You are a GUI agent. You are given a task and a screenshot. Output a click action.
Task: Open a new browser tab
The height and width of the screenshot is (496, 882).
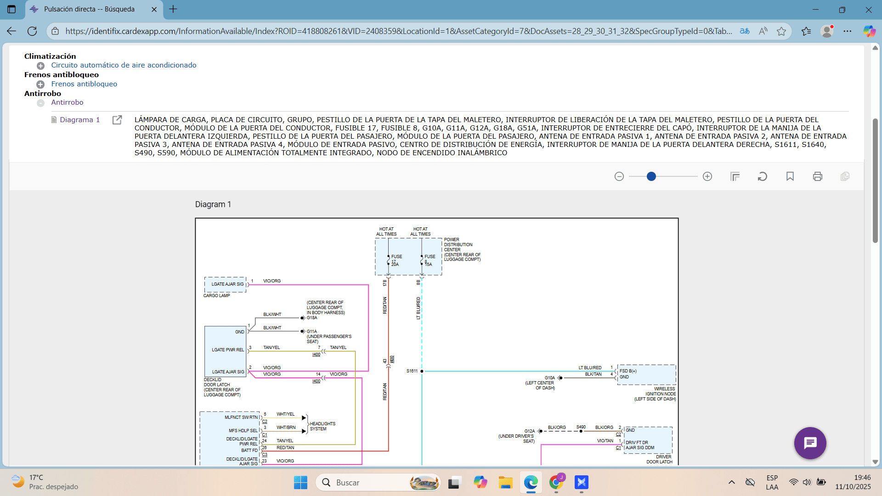coord(173,9)
